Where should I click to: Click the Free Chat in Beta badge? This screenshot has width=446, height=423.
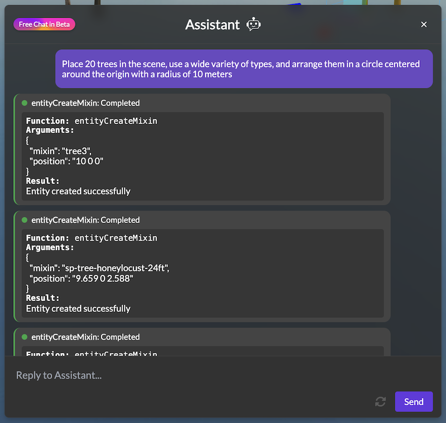[45, 24]
